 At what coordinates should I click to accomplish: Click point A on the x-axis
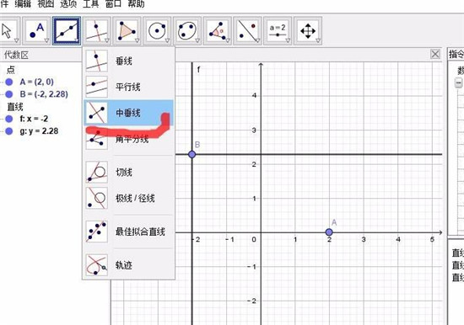pos(329,232)
